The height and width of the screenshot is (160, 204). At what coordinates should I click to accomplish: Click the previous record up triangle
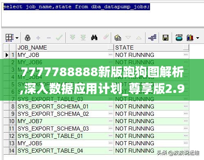tap(139, 38)
